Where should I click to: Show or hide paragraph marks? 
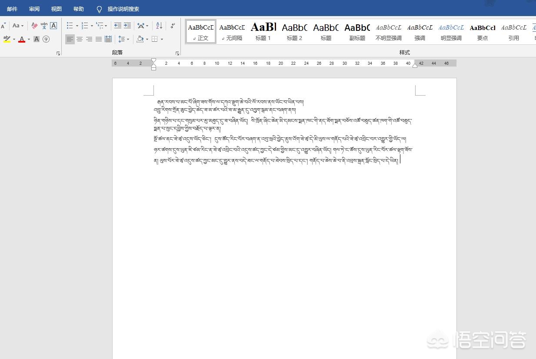pos(173,26)
